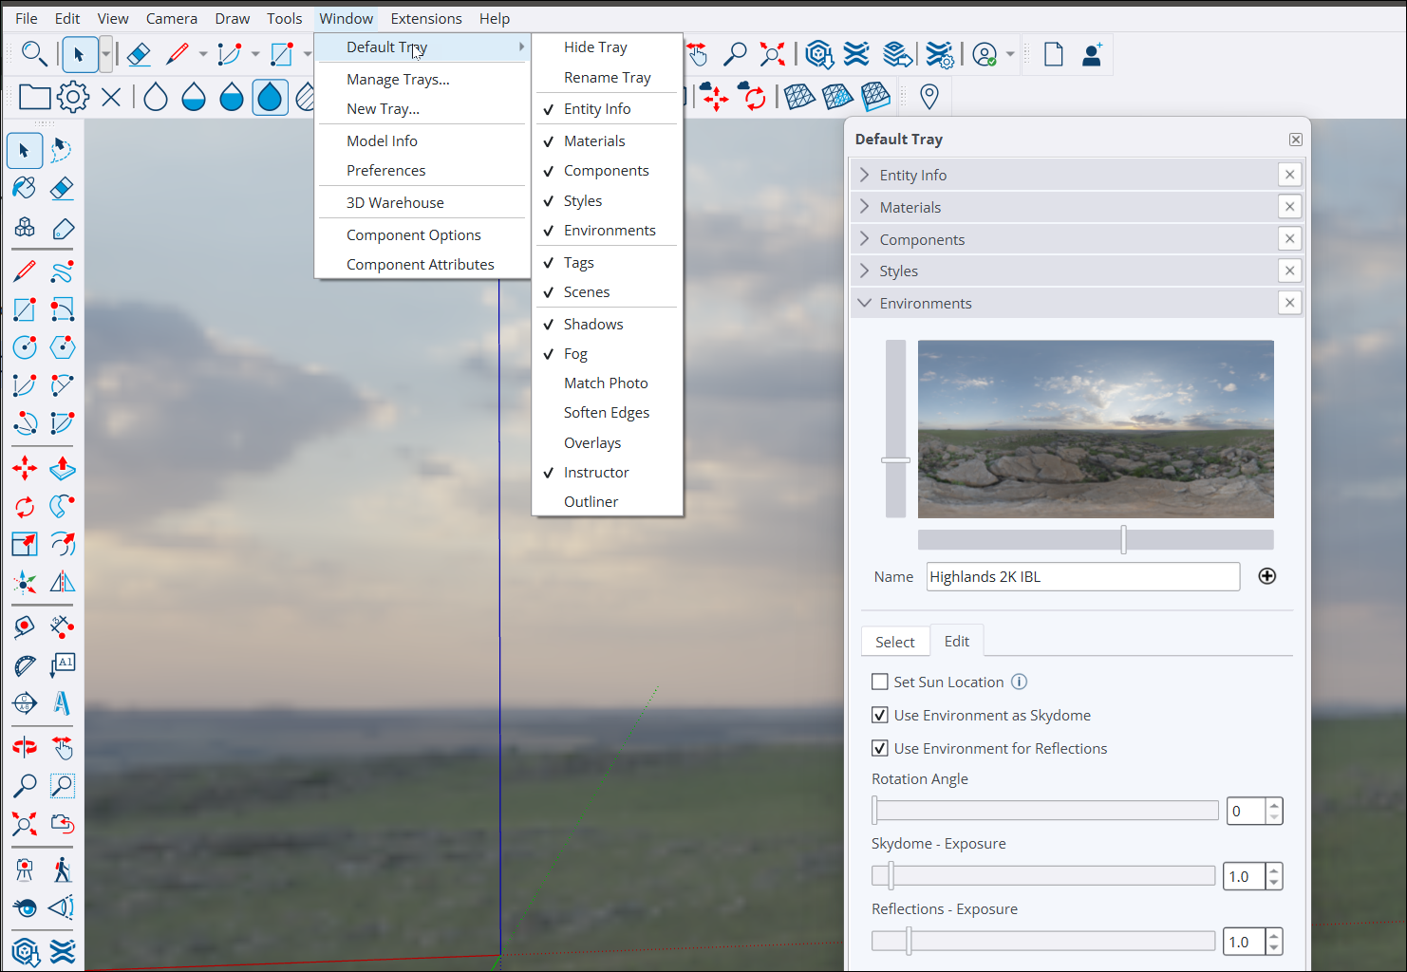Add a new environment with the plus button
Viewport: 1407px width, 972px height.
tap(1266, 576)
